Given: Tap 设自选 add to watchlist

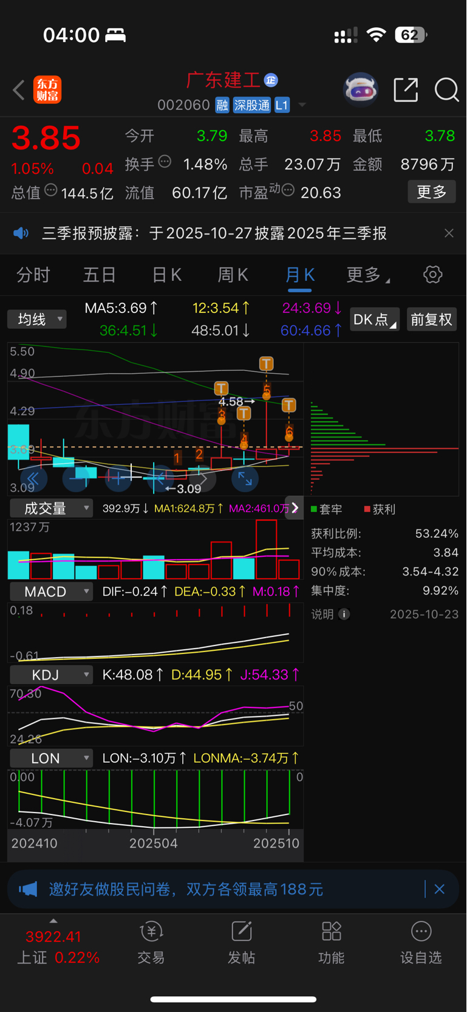Looking at the screenshot, I should pos(421,942).
